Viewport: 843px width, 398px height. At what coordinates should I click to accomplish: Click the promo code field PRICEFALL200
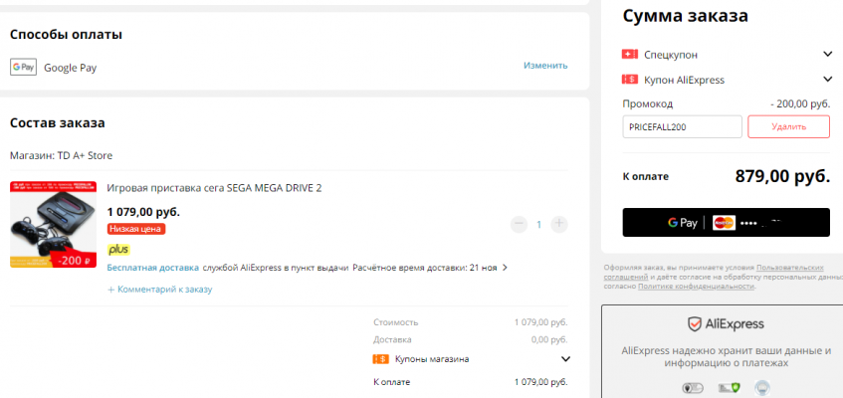pyautogui.click(x=682, y=127)
